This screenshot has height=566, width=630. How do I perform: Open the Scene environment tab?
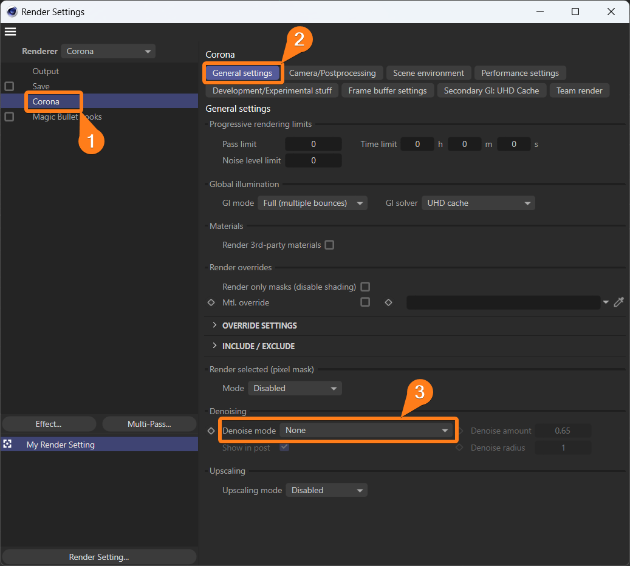(x=429, y=73)
